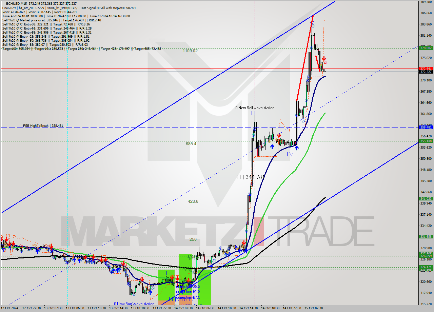The width and height of the screenshot is (434, 312).
Task: Click the green 341.023 price tag
Action: pyautogui.click(x=426, y=198)
